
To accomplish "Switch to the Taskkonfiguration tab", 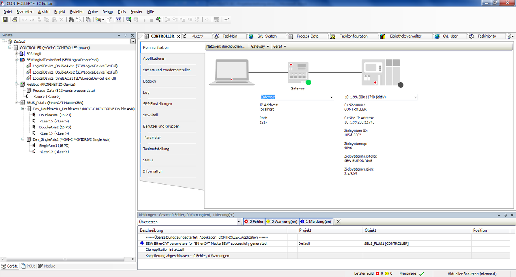I will pyautogui.click(x=353, y=36).
